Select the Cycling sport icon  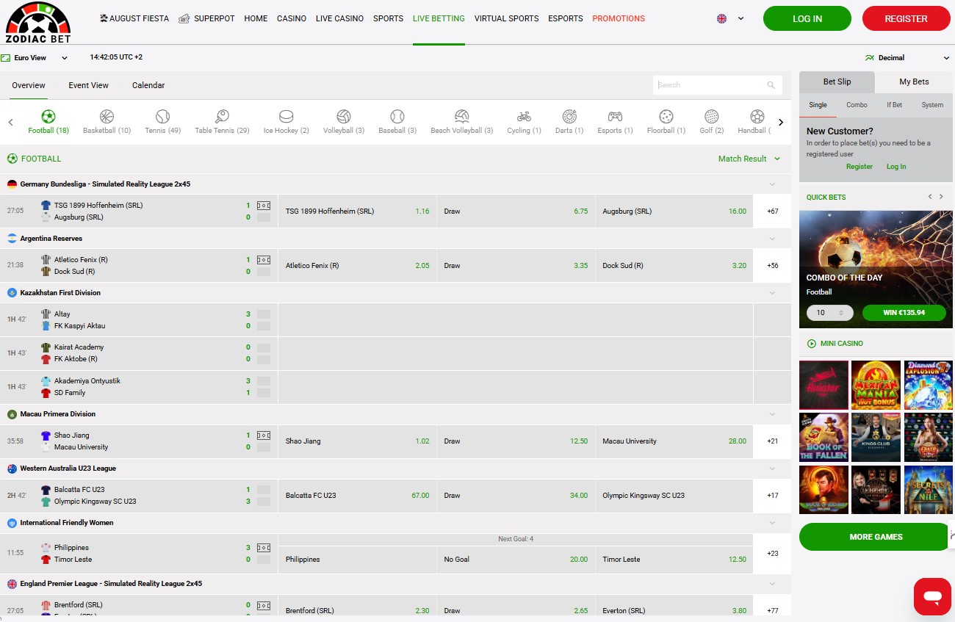tap(524, 117)
